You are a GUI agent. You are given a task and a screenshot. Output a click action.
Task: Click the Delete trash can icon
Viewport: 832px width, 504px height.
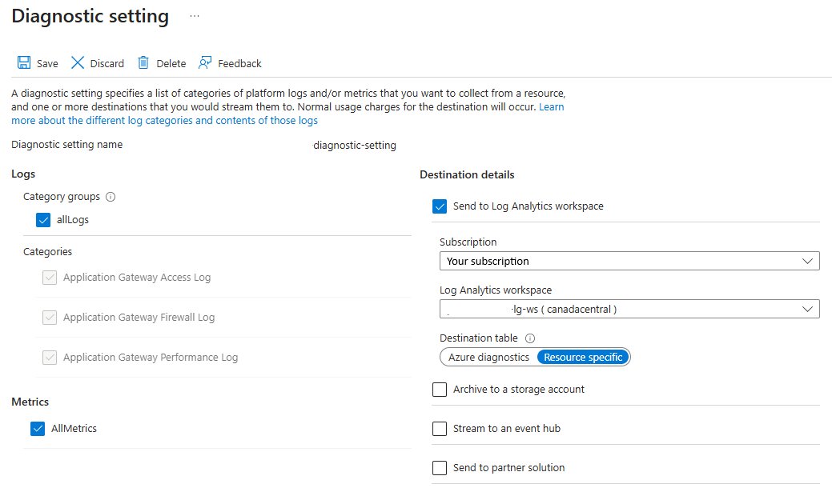point(143,63)
